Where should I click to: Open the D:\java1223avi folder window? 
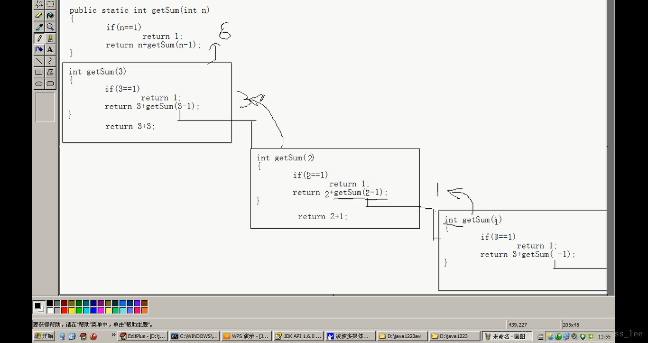[x=402, y=336]
